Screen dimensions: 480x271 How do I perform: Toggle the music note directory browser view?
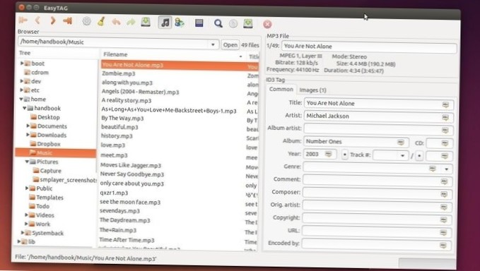pyautogui.click(x=165, y=23)
